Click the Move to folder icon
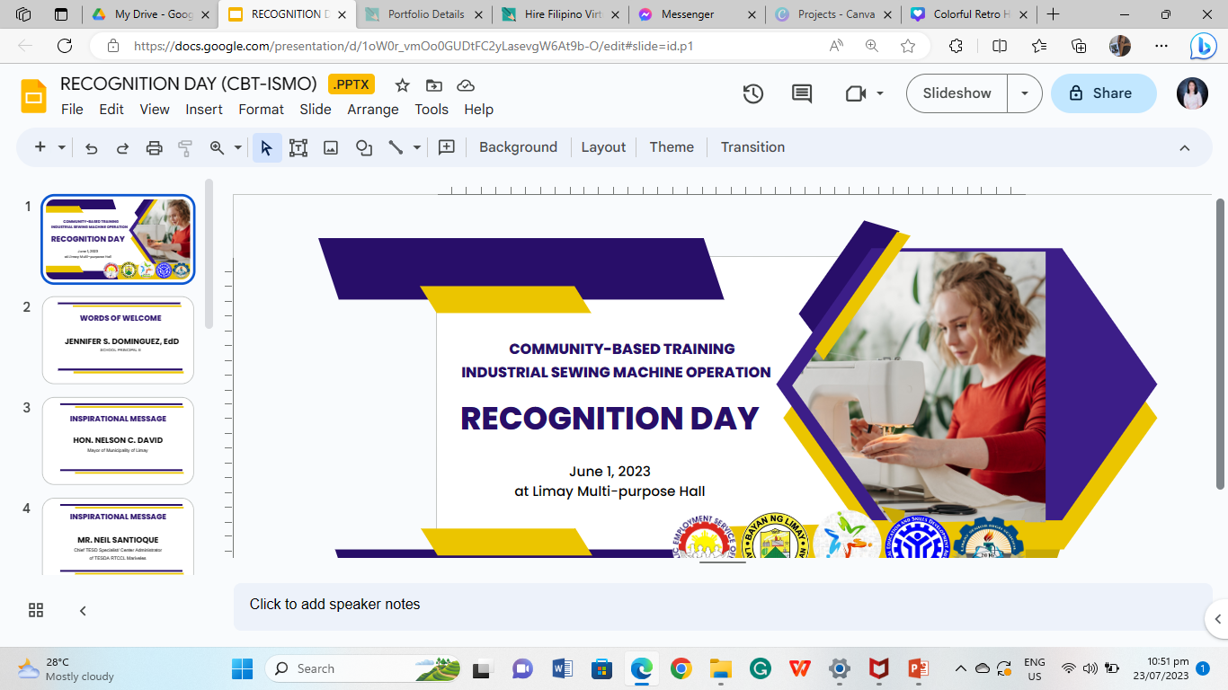This screenshot has height=690, width=1228. (x=434, y=85)
